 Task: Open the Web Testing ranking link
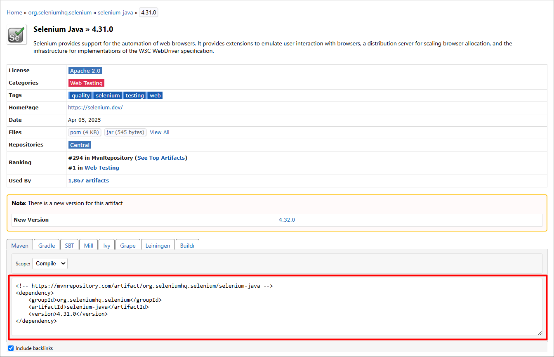coord(102,168)
